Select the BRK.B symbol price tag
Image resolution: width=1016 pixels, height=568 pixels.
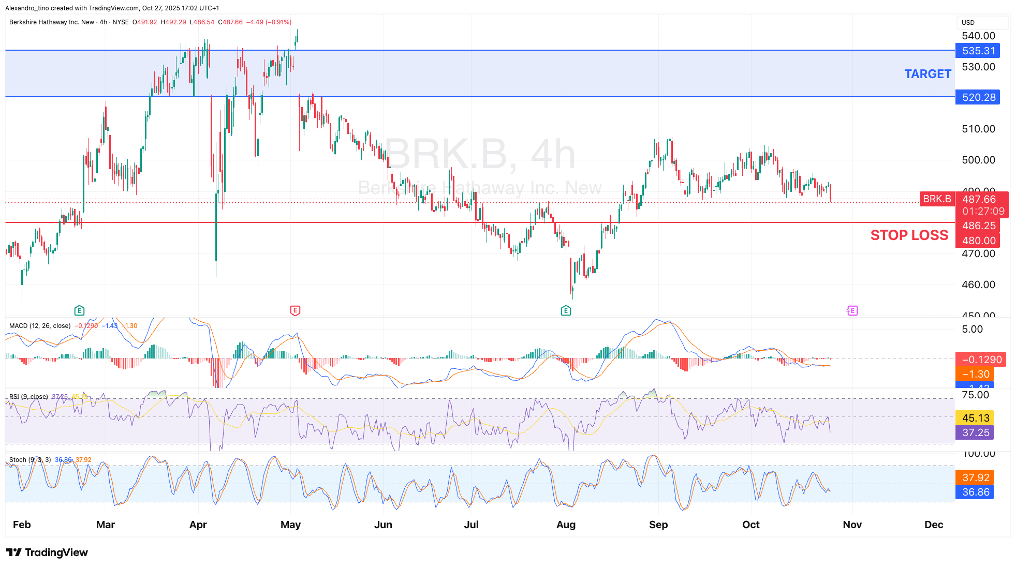[937, 199]
